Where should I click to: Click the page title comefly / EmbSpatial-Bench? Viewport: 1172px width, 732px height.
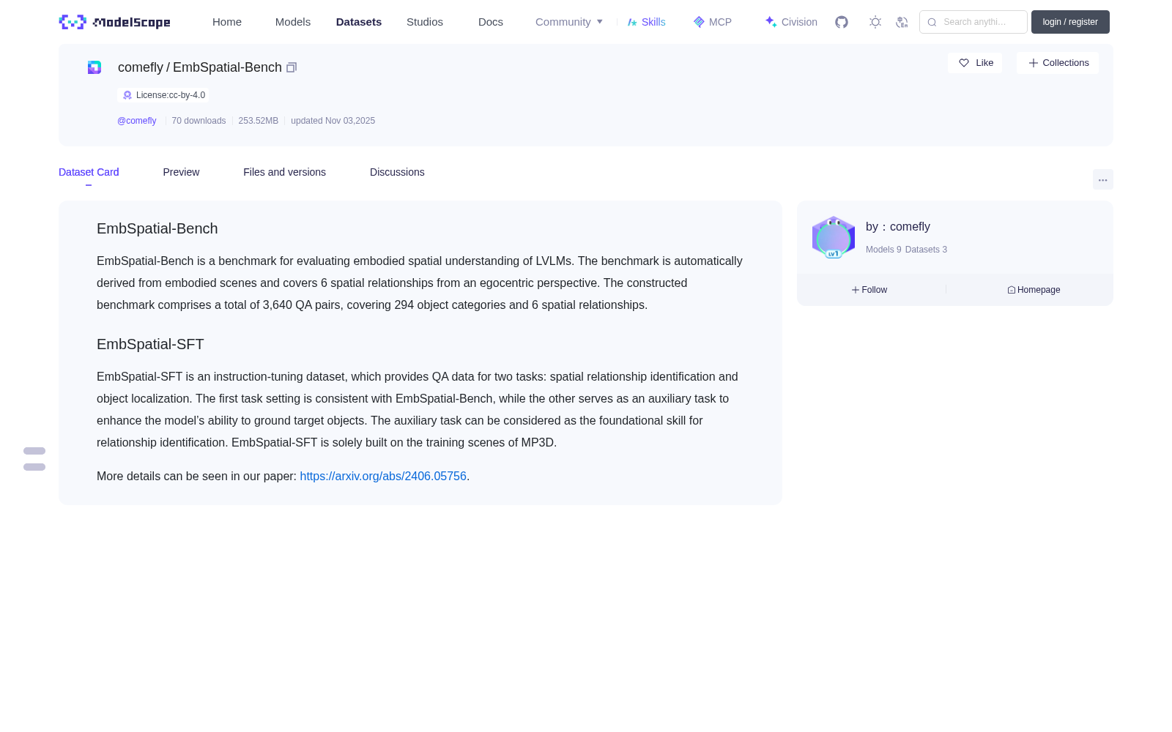[200, 67]
